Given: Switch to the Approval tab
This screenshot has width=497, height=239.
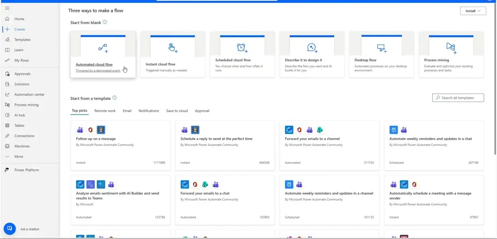Looking at the screenshot, I should point(202,111).
